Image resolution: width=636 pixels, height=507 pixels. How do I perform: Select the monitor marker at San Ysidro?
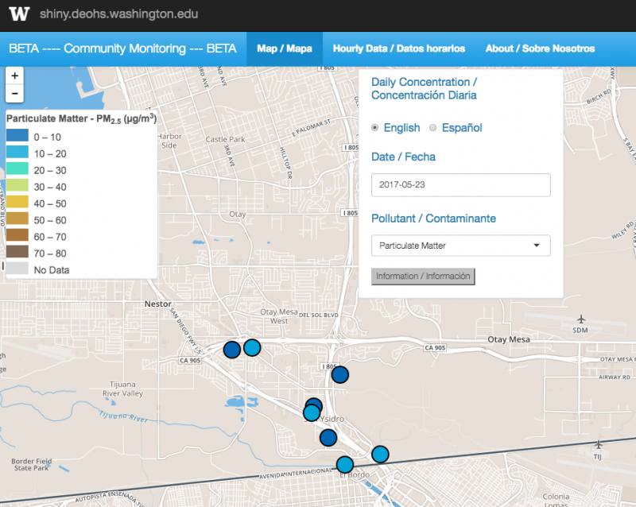310,414
